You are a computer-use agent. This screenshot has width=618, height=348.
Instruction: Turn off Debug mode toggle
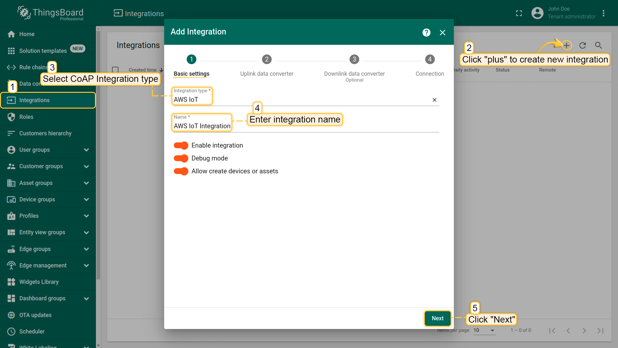(x=181, y=158)
